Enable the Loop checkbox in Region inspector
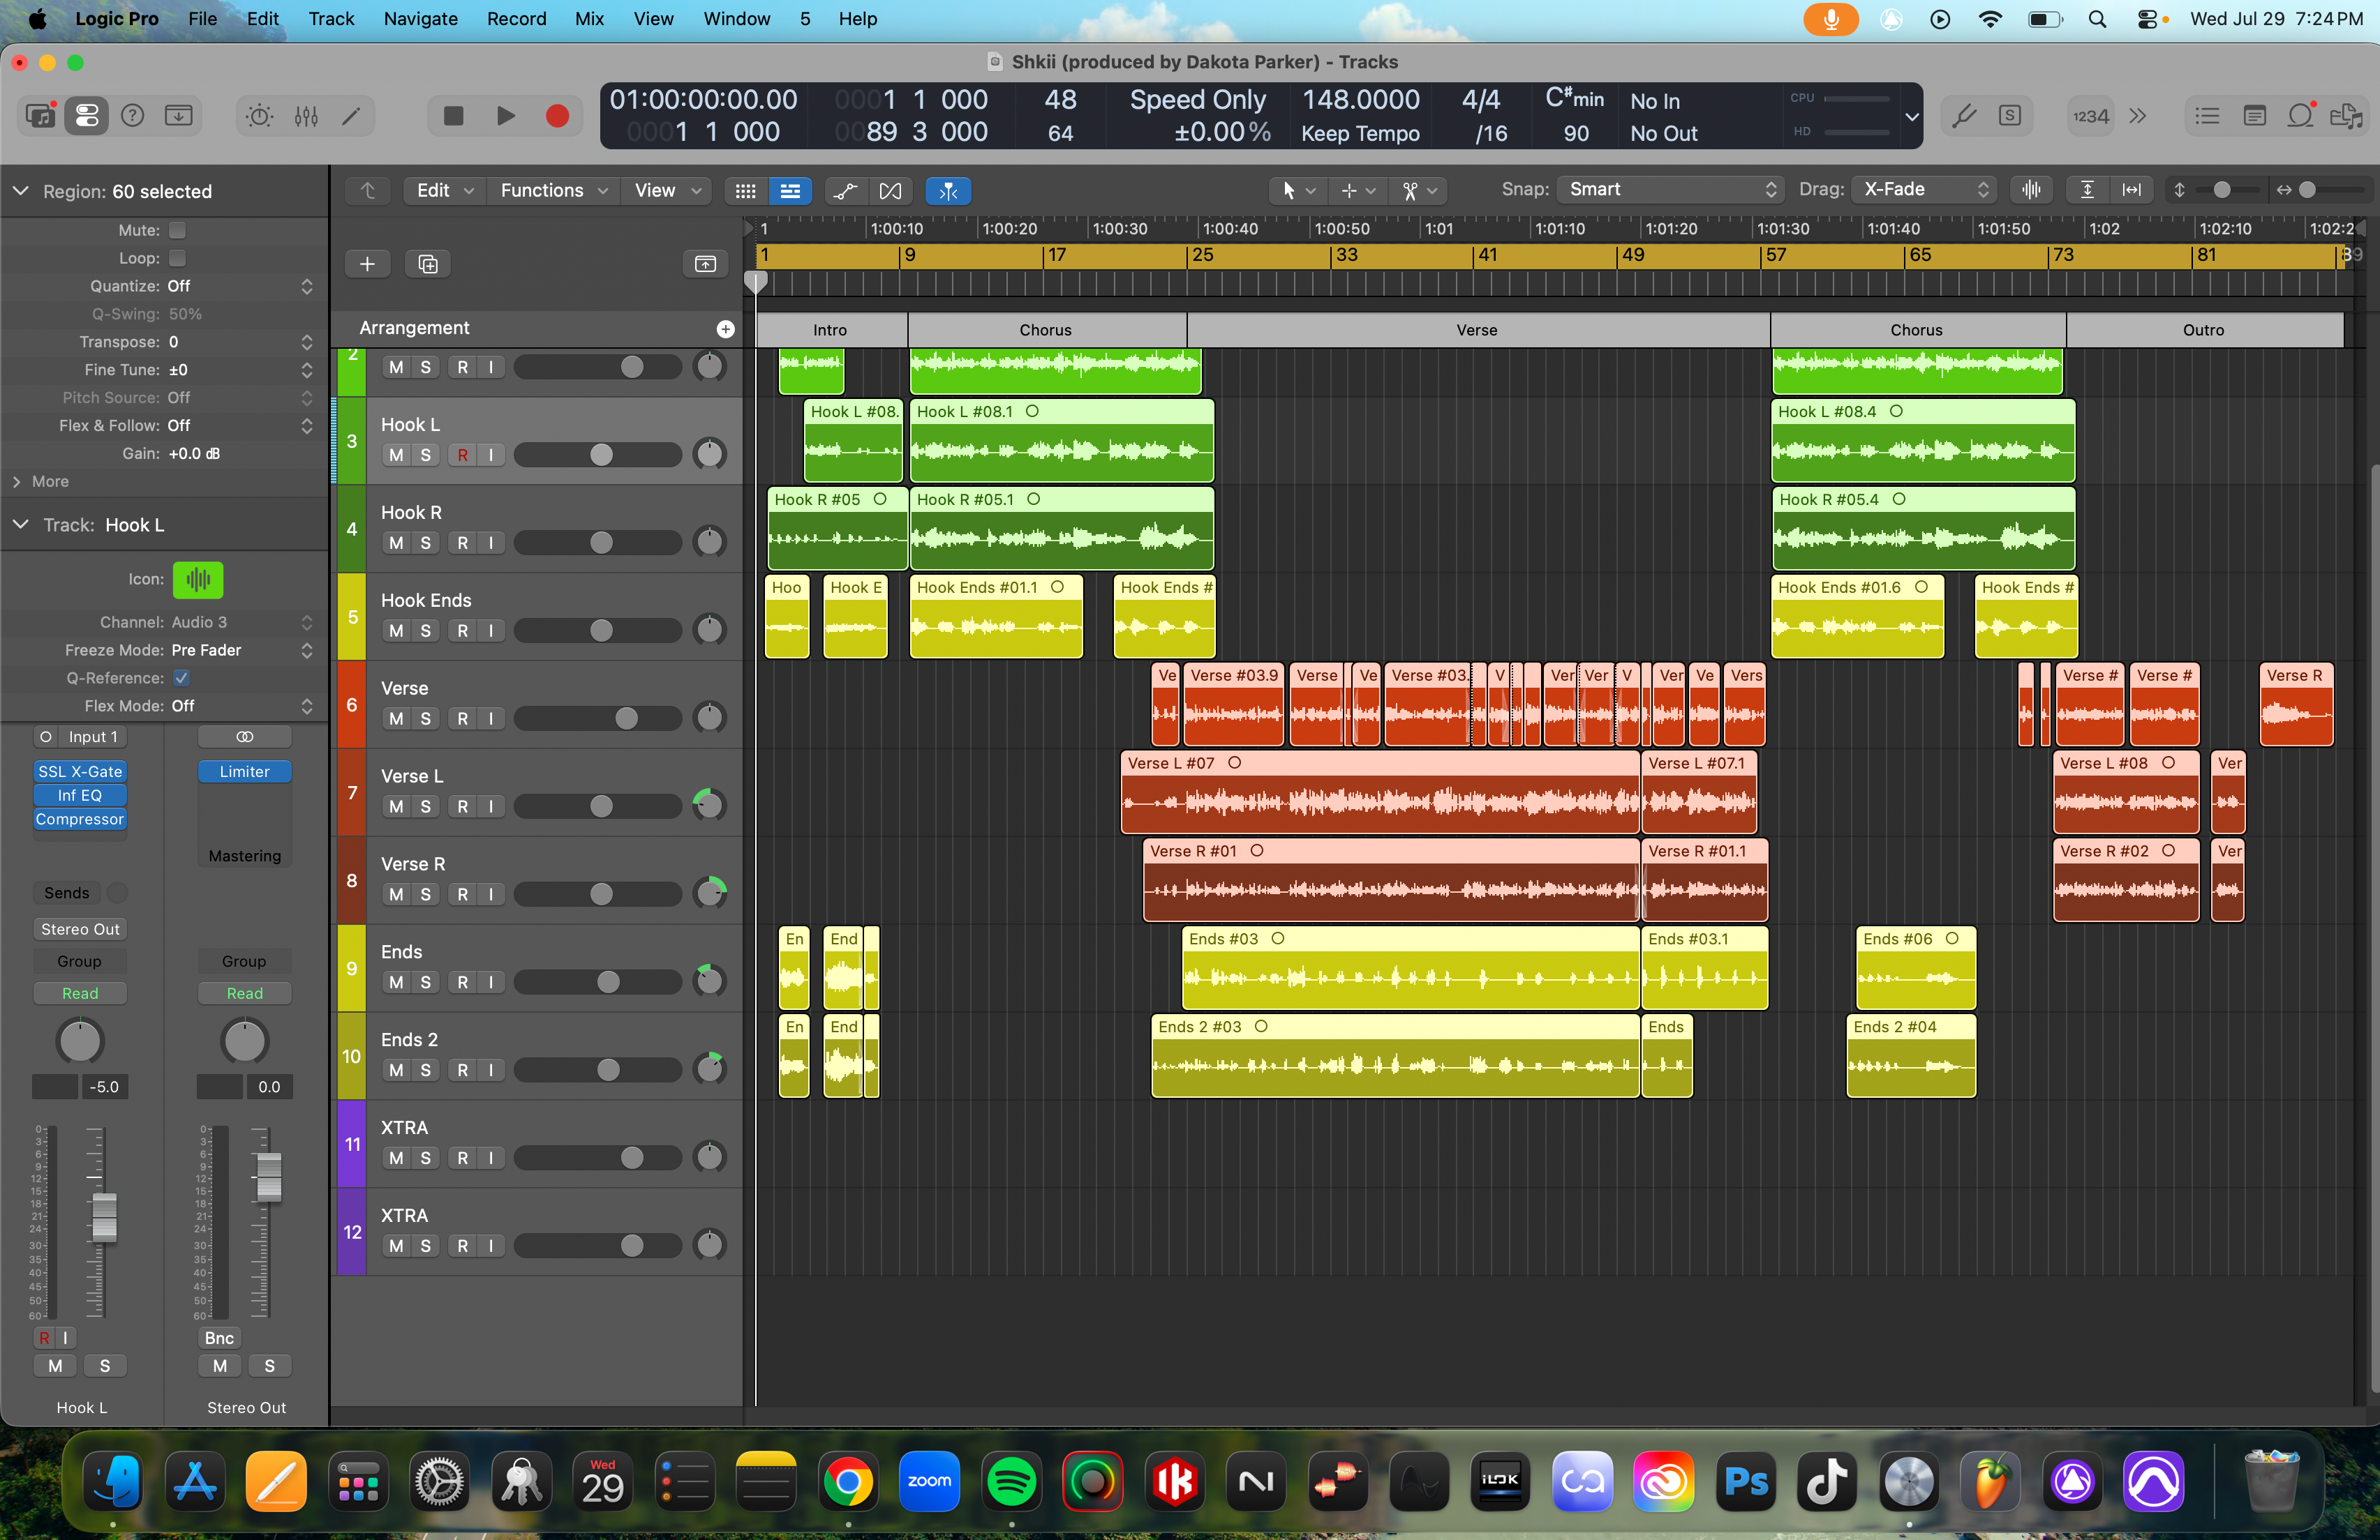The image size is (2380, 1540). [177, 258]
